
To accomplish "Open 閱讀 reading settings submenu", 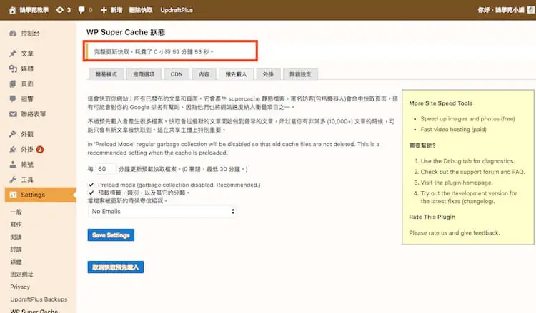I will coord(16,237).
